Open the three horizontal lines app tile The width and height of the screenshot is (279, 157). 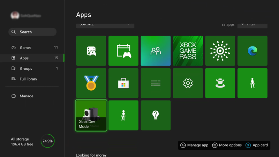[x=156, y=83]
